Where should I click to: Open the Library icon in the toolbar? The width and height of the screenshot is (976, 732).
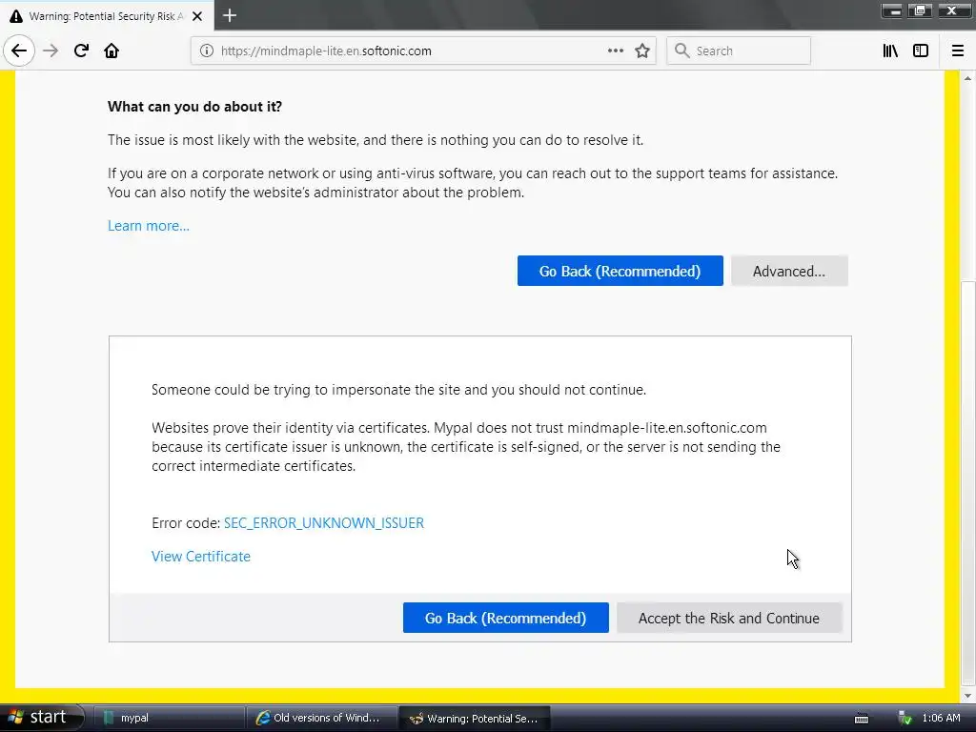pos(890,51)
